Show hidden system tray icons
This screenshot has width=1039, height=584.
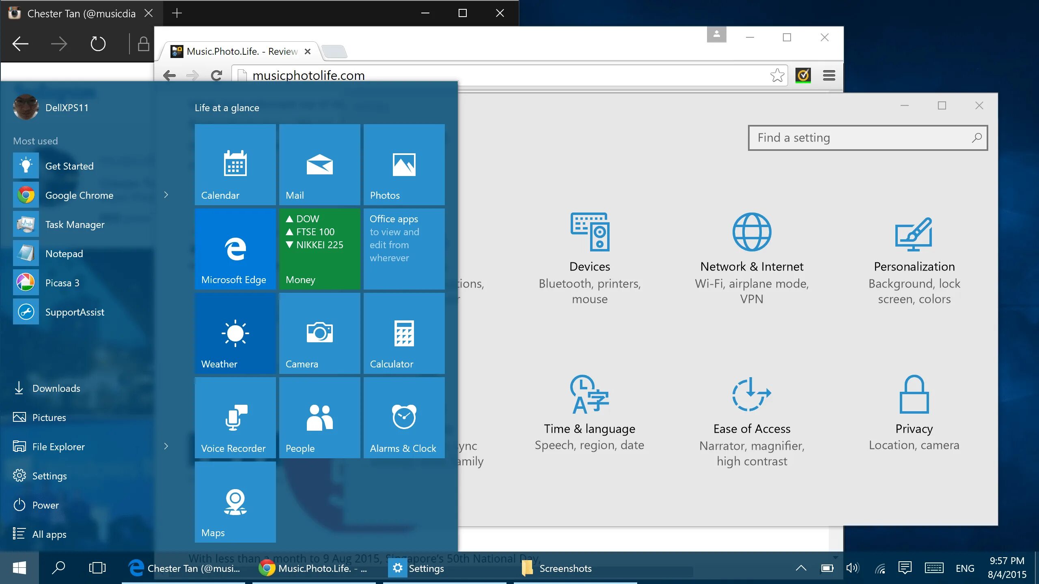(801, 568)
